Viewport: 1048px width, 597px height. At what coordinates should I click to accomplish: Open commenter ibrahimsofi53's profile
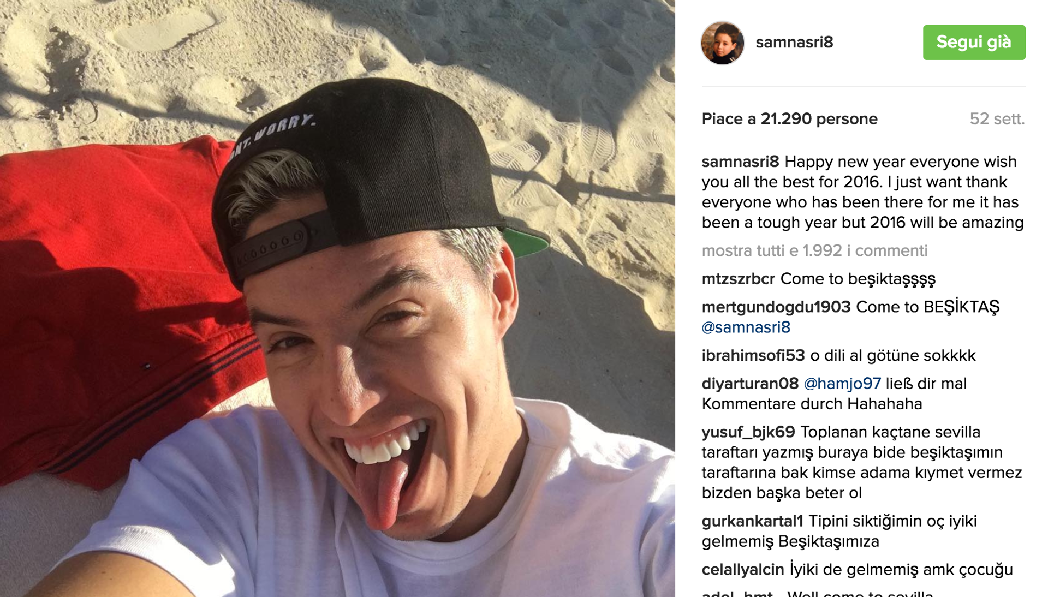pos(753,356)
